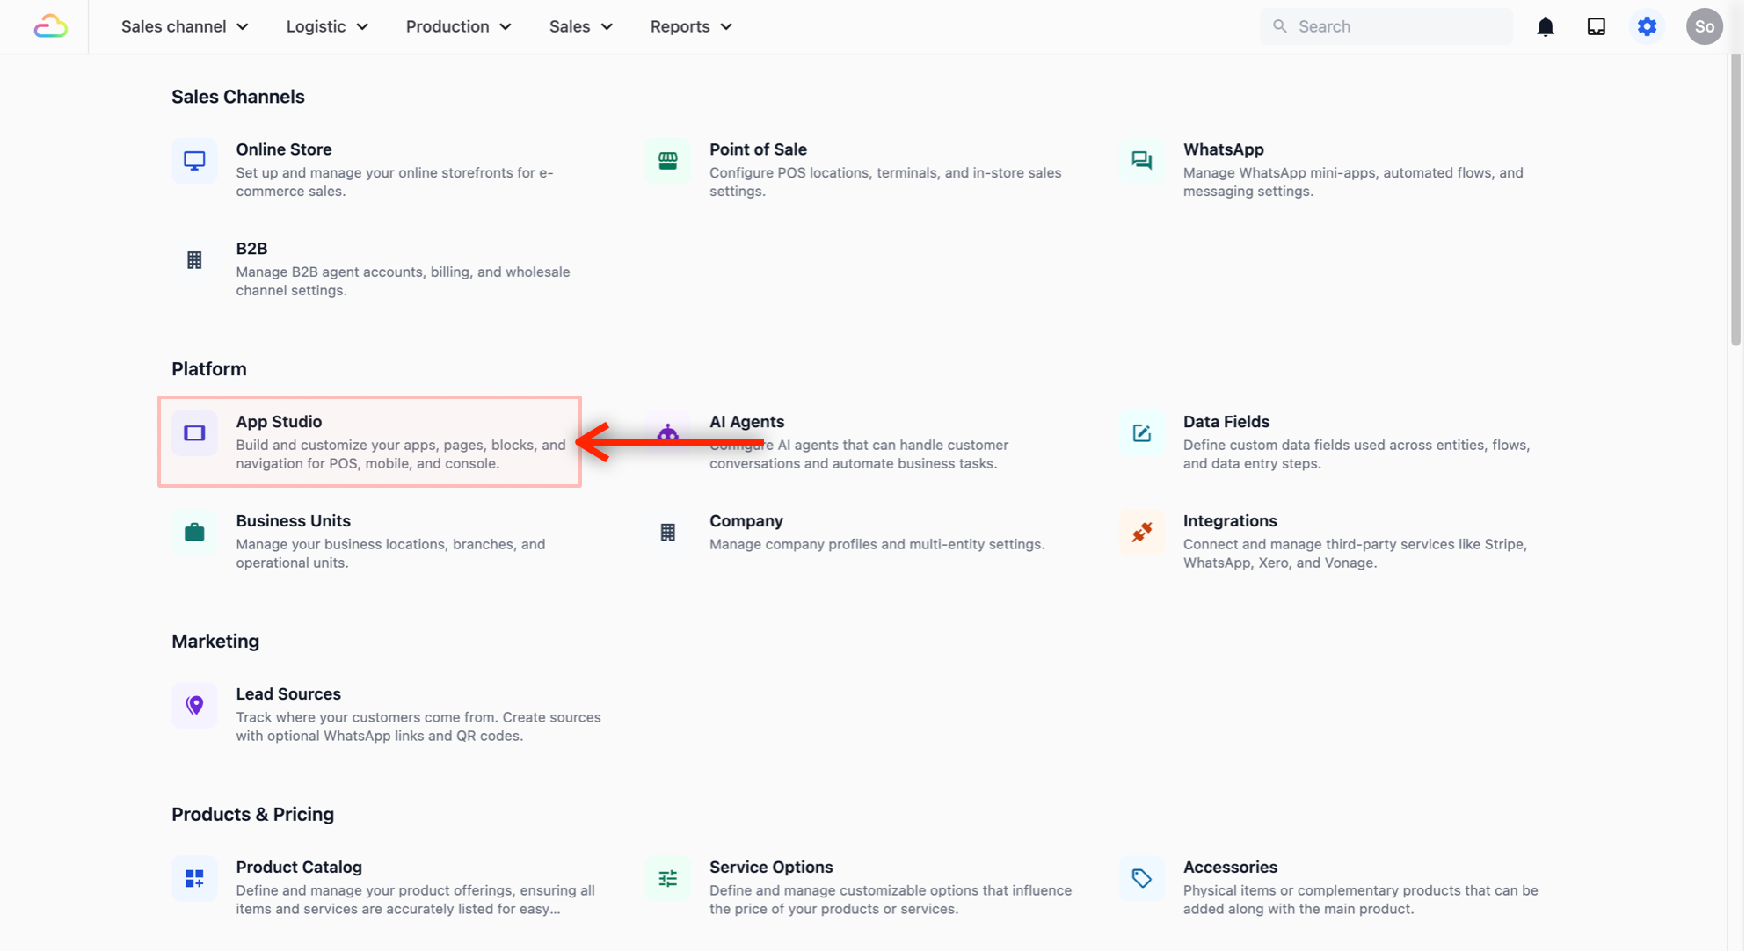Viewport: 1746px width, 951px height.
Task: Expand the Logistic dropdown menu
Action: 326,26
